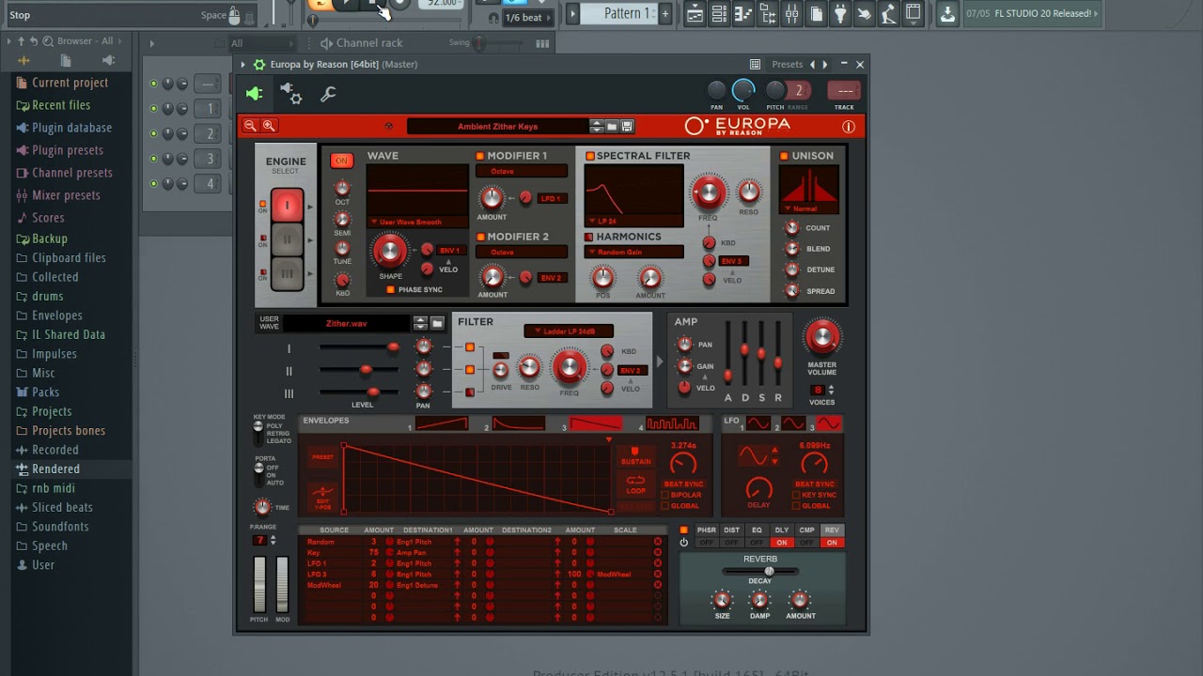Image resolution: width=1203 pixels, height=676 pixels.
Task: Click the download arrow icon next to news panel
Action: pos(947,13)
